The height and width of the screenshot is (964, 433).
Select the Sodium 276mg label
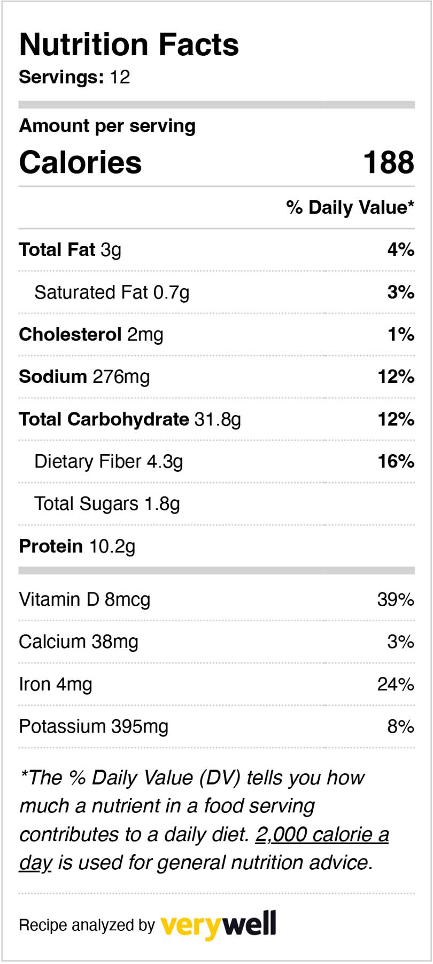[x=84, y=377]
